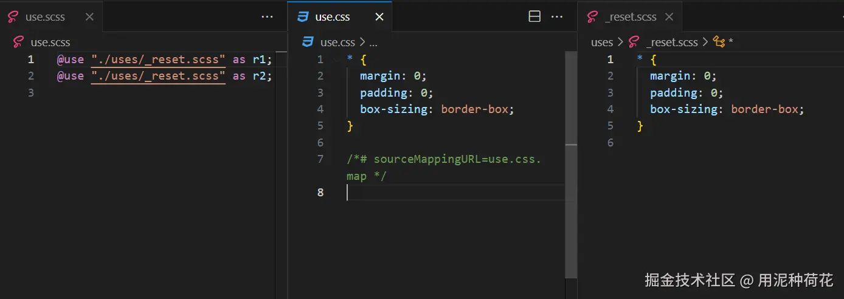Click the uses folder breadcrumb
Image resolution: width=844 pixels, height=299 pixels.
tap(602, 43)
